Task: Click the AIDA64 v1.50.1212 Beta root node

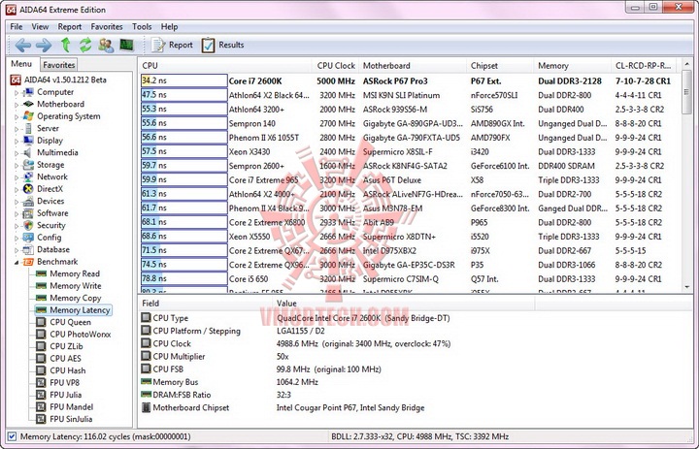Action: coord(58,80)
